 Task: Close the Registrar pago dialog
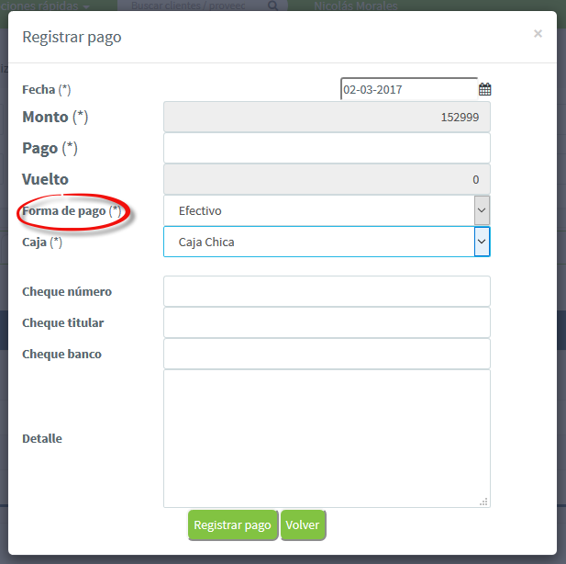click(538, 34)
